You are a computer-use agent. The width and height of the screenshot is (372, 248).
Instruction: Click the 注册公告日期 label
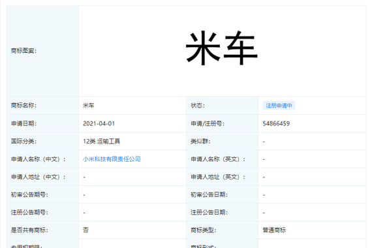(x=209, y=212)
